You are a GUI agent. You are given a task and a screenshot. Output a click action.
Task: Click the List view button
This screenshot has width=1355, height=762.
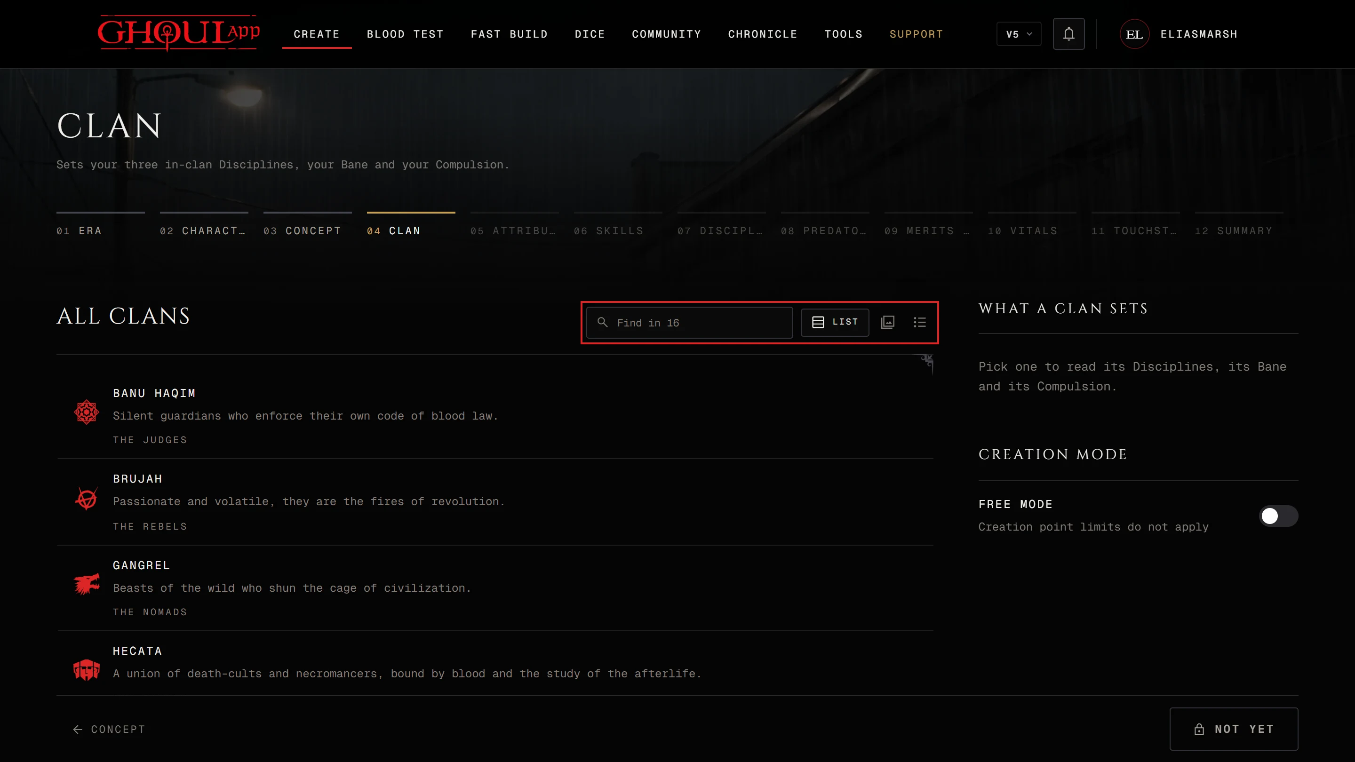(x=835, y=322)
